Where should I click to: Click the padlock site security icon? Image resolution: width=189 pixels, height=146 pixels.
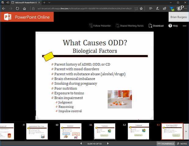pyautogui.click(x=33, y=8)
